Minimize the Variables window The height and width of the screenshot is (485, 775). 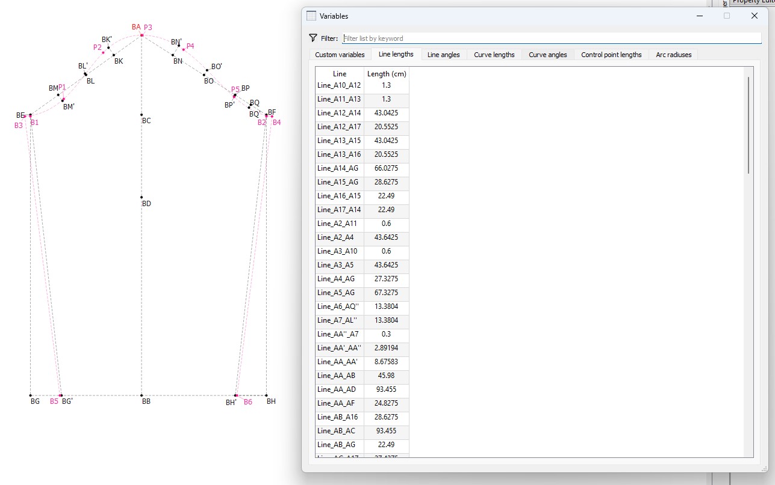coord(699,16)
